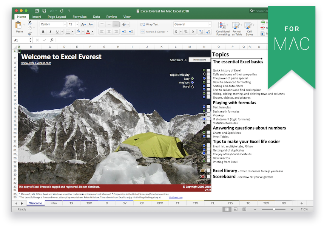Toggle italic formatting

click(50, 32)
